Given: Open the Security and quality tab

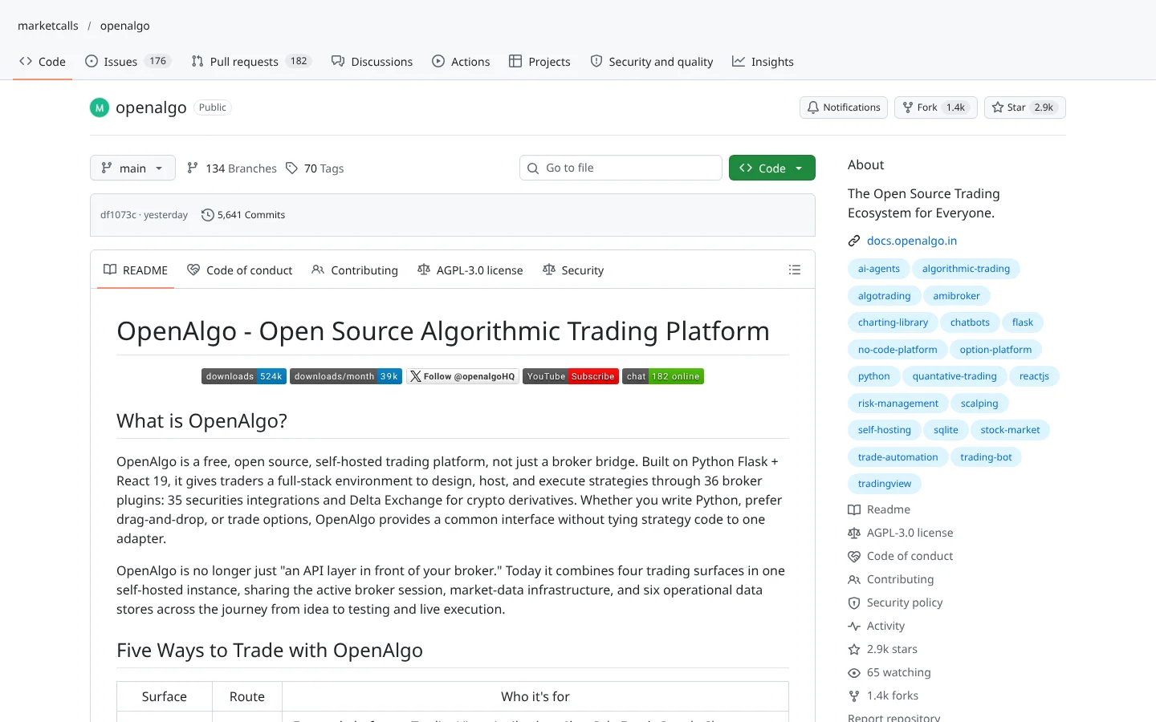Looking at the screenshot, I should 652,61.
